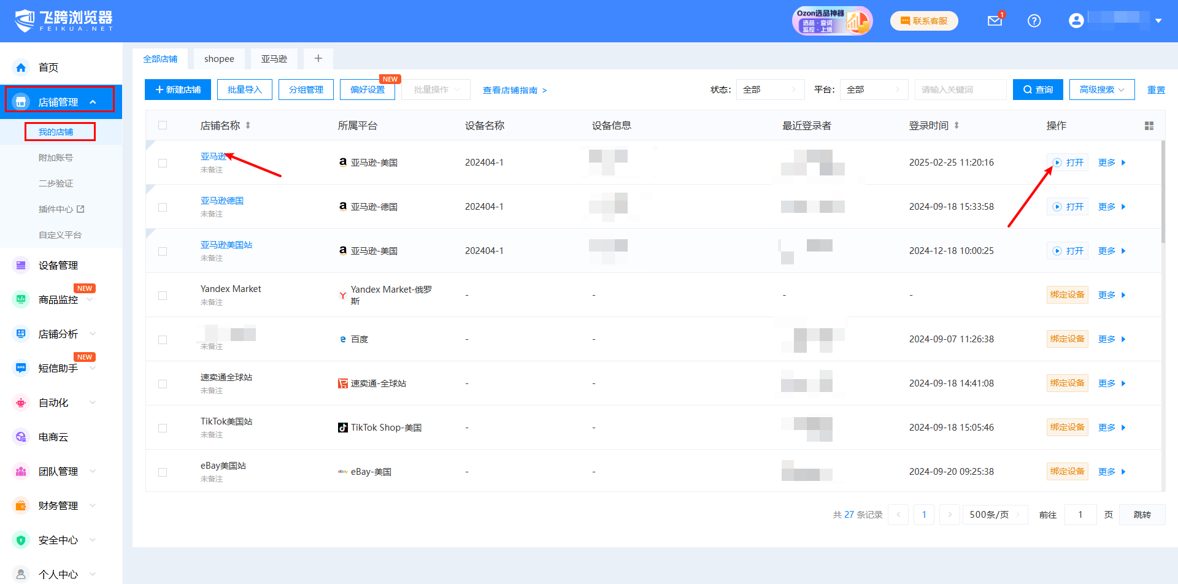The height and width of the screenshot is (584, 1178).
Task: Open 设备管理 in the sidebar menu
Action: (x=58, y=266)
